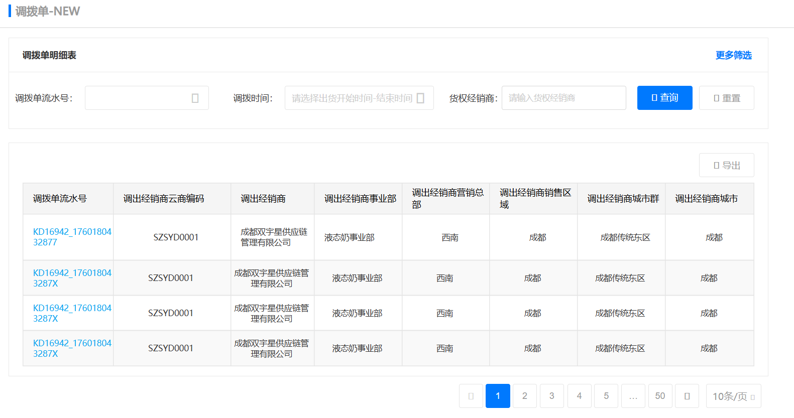The height and width of the screenshot is (418, 794).
Task: Select 销售区域 cell 成都 in row ending 32877
Action: (x=537, y=237)
